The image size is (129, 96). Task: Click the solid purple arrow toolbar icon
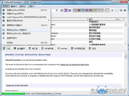pyautogui.click(x=70, y=10)
